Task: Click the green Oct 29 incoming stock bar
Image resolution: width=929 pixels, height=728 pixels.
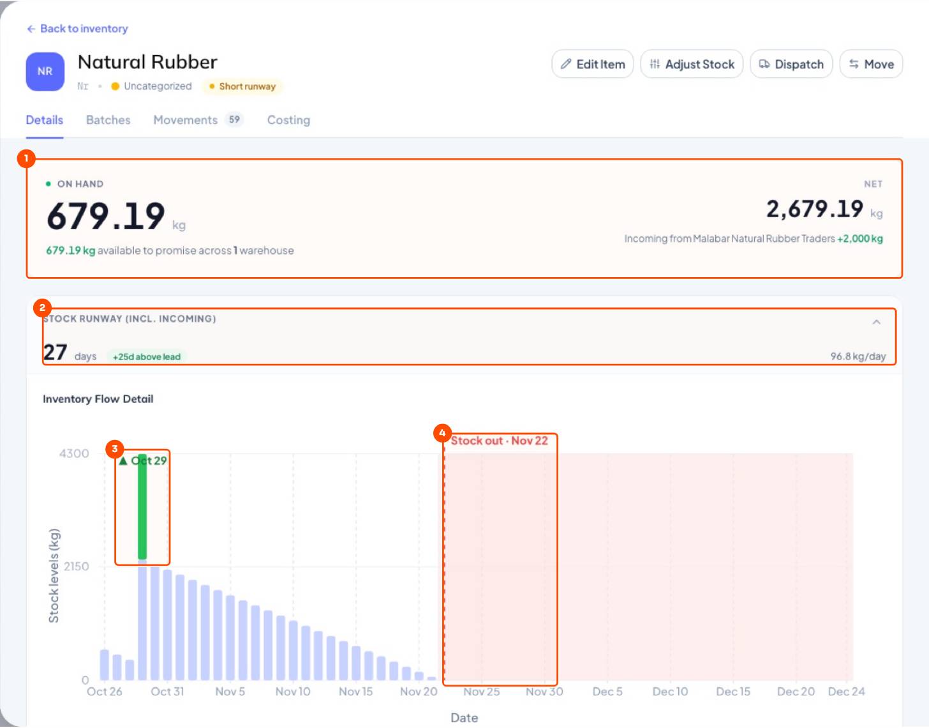Action: click(x=142, y=508)
